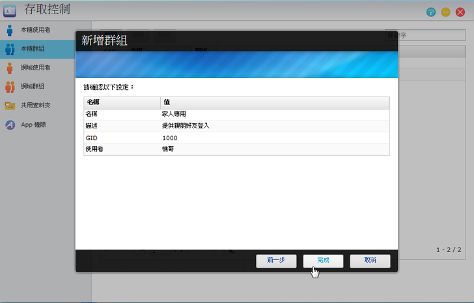Click the 存取控制 window title

47,9
